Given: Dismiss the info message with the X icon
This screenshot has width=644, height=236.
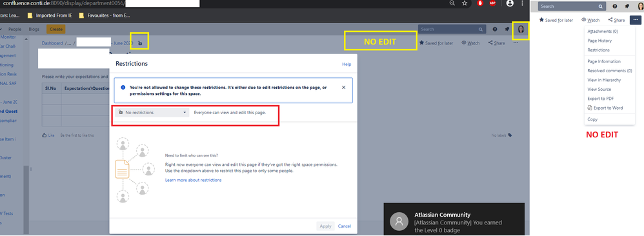Looking at the screenshot, I should pyautogui.click(x=344, y=88).
